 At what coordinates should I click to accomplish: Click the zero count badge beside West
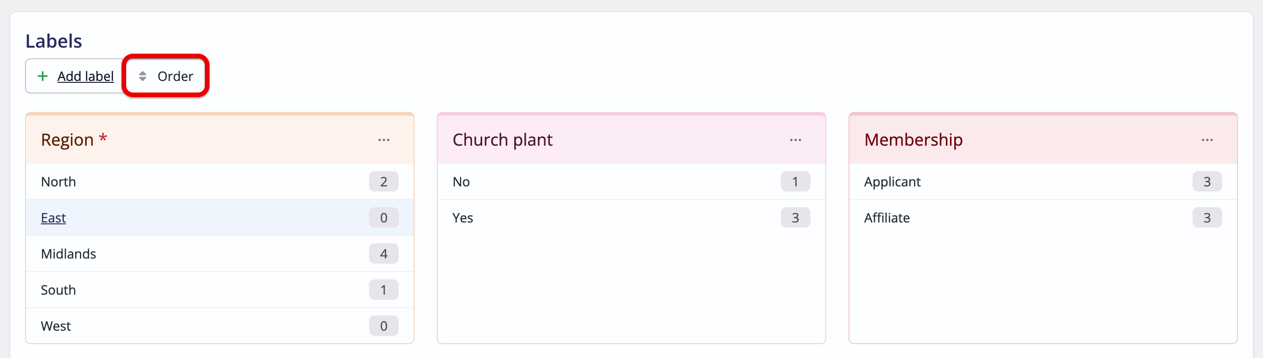[x=384, y=326]
